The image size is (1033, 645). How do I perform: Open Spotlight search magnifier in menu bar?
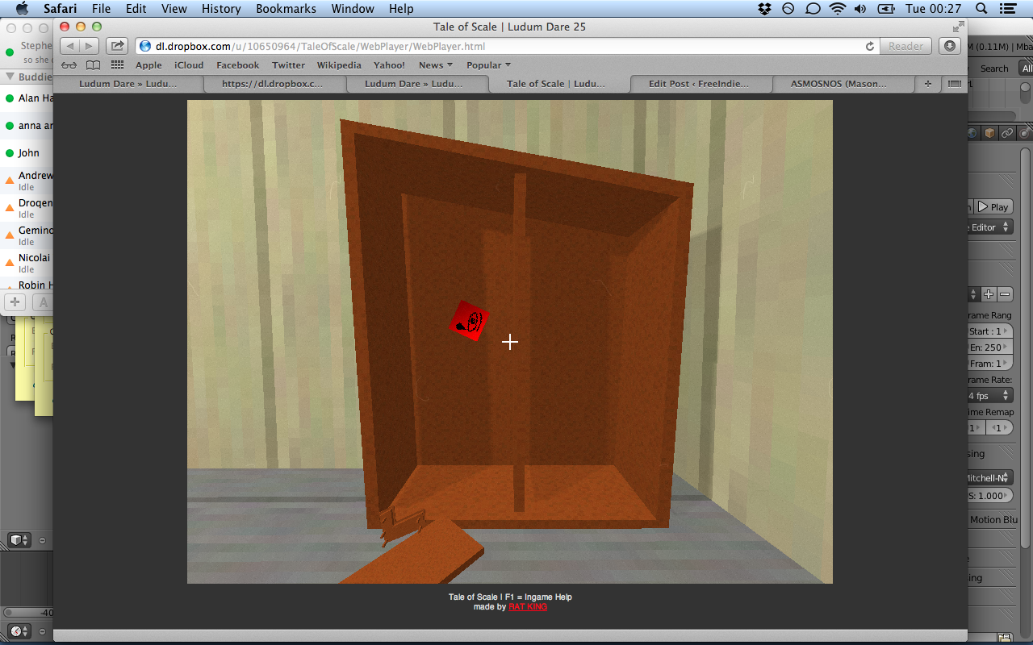tap(981, 9)
